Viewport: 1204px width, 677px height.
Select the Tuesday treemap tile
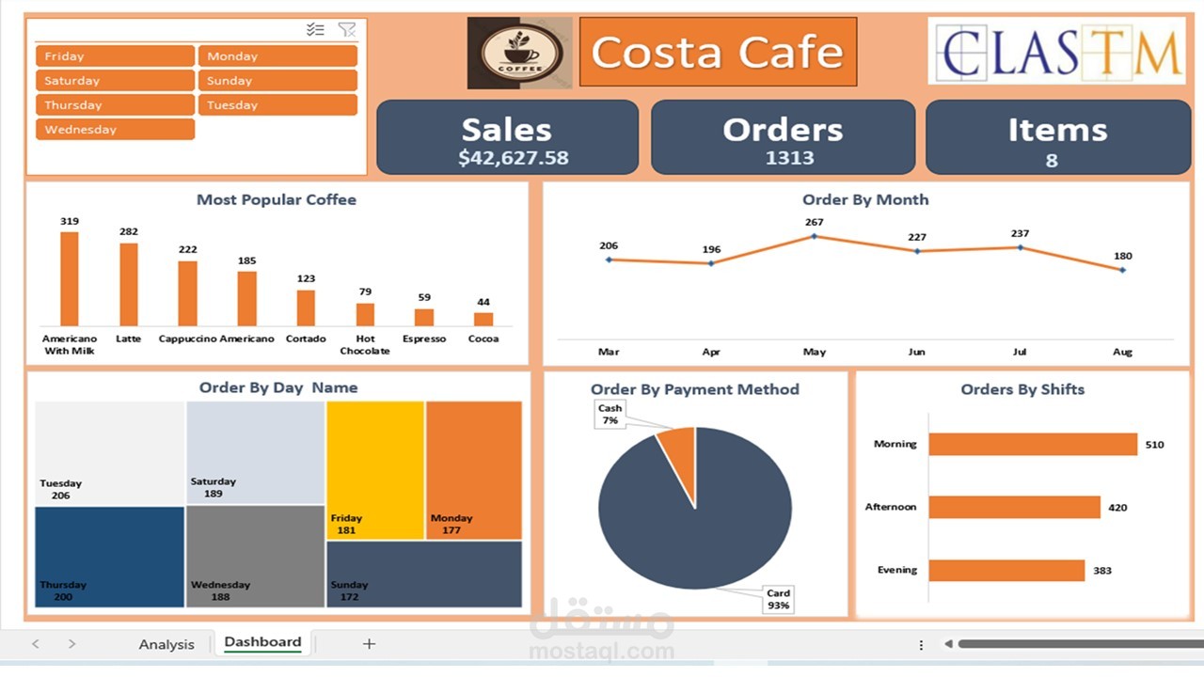110,453
